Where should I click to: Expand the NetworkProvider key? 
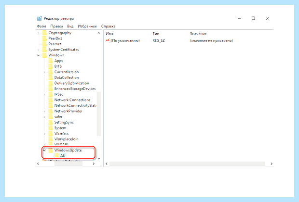(x=44, y=111)
